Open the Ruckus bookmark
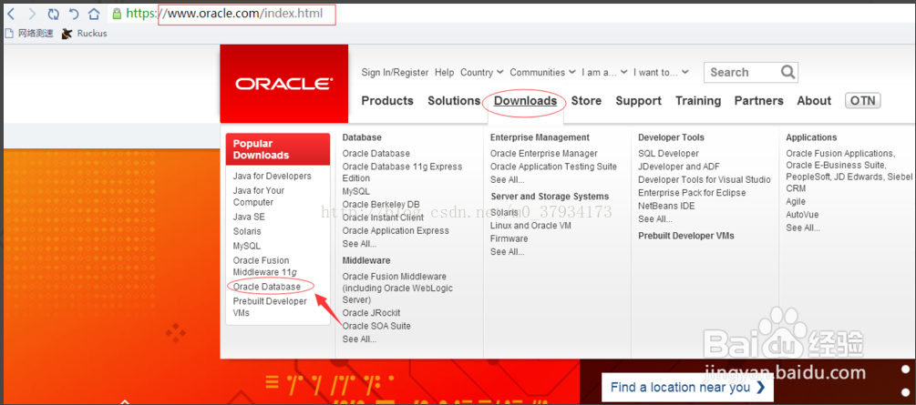Screen dimensions: 916x405 [x=84, y=34]
